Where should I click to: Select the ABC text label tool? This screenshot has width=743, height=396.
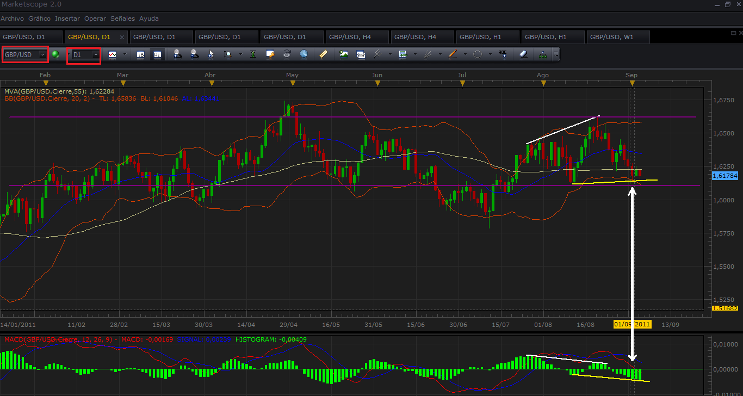pyautogui.click(x=503, y=54)
